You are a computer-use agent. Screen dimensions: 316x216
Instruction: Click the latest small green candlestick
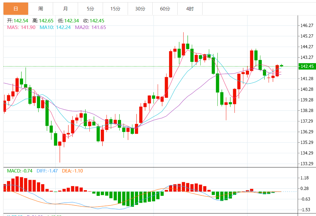click(x=282, y=66)
